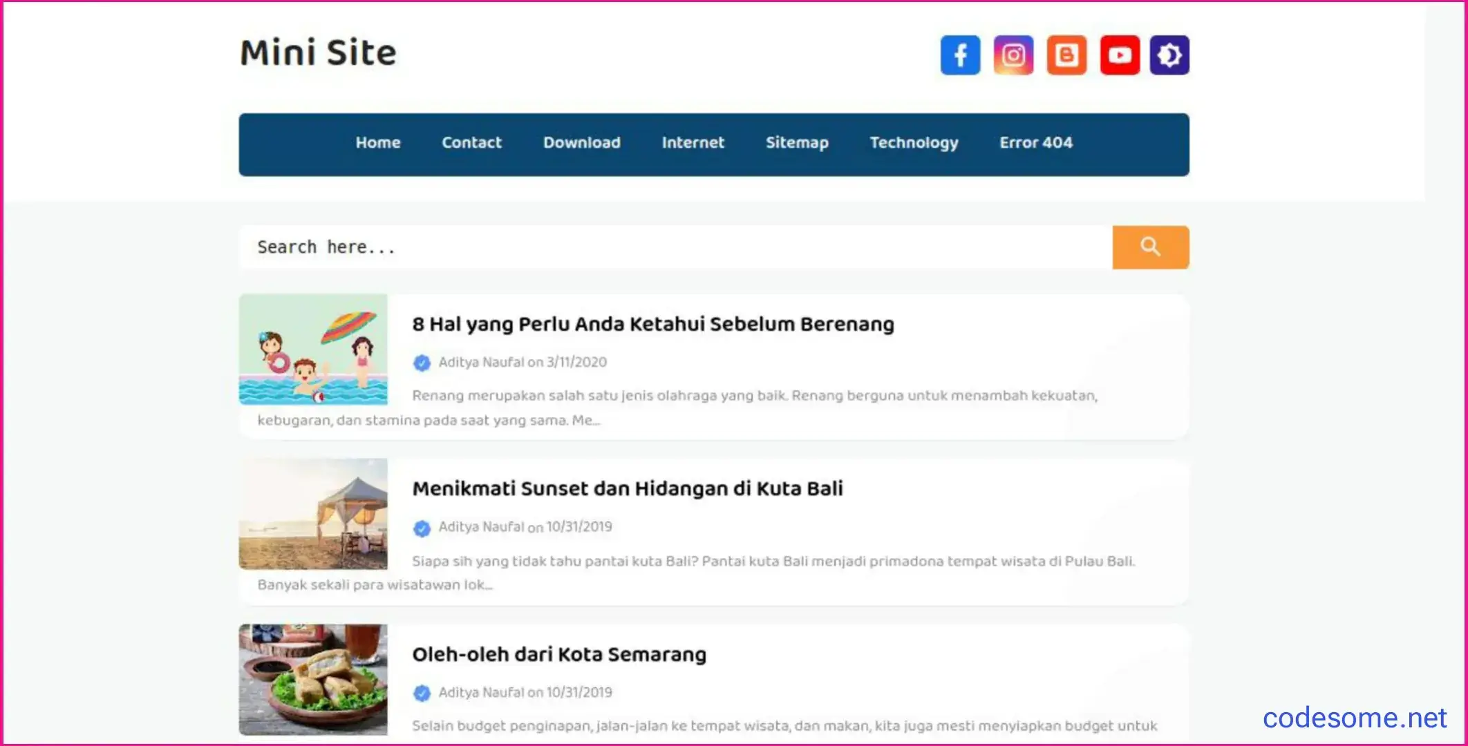
Task: Open the Instagram social icon
Action: point(1013,55)
